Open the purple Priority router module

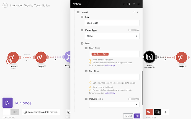67,57
